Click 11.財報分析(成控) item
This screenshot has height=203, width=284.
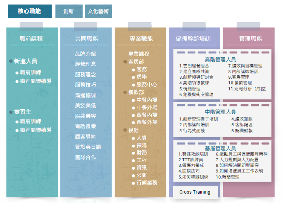point(247,89)
